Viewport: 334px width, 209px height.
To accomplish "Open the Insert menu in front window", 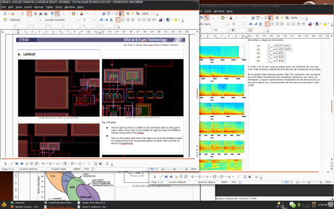I will [x=28, y=7].
